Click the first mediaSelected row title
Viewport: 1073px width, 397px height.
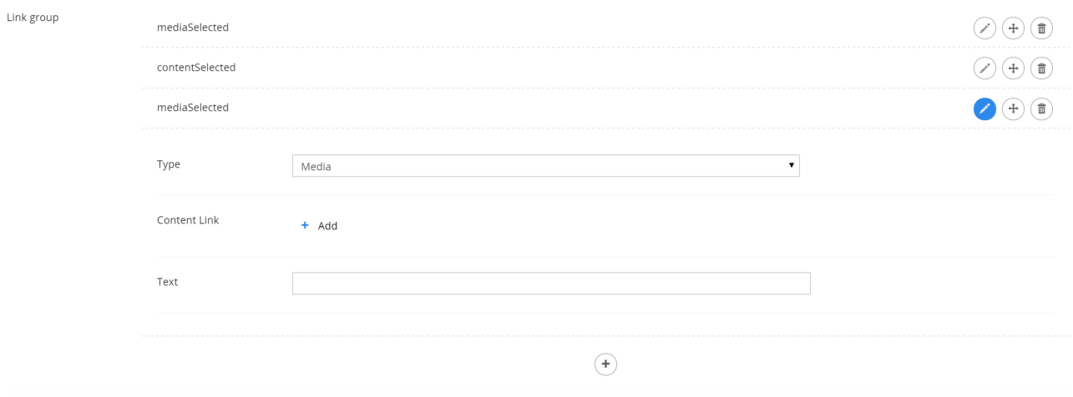point(193,28)
